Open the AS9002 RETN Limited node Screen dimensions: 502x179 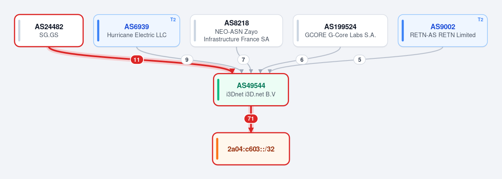pos(443,30)
